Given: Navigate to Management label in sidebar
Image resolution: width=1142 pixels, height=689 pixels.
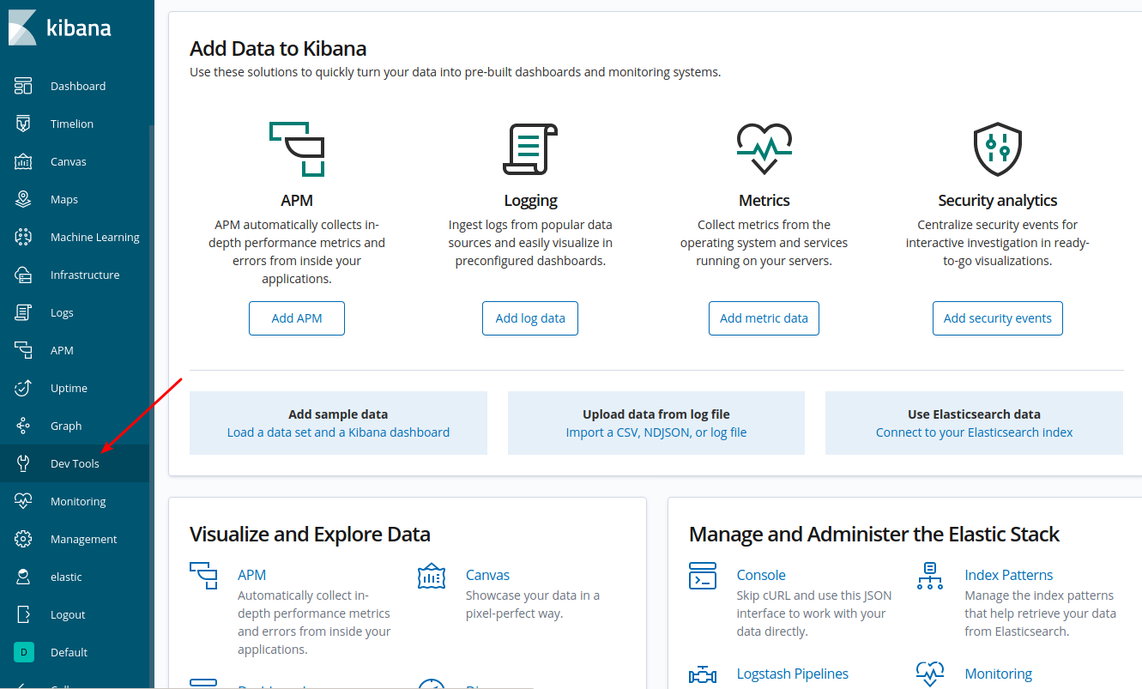Looking at the screenshot, I should pos(84,539).
